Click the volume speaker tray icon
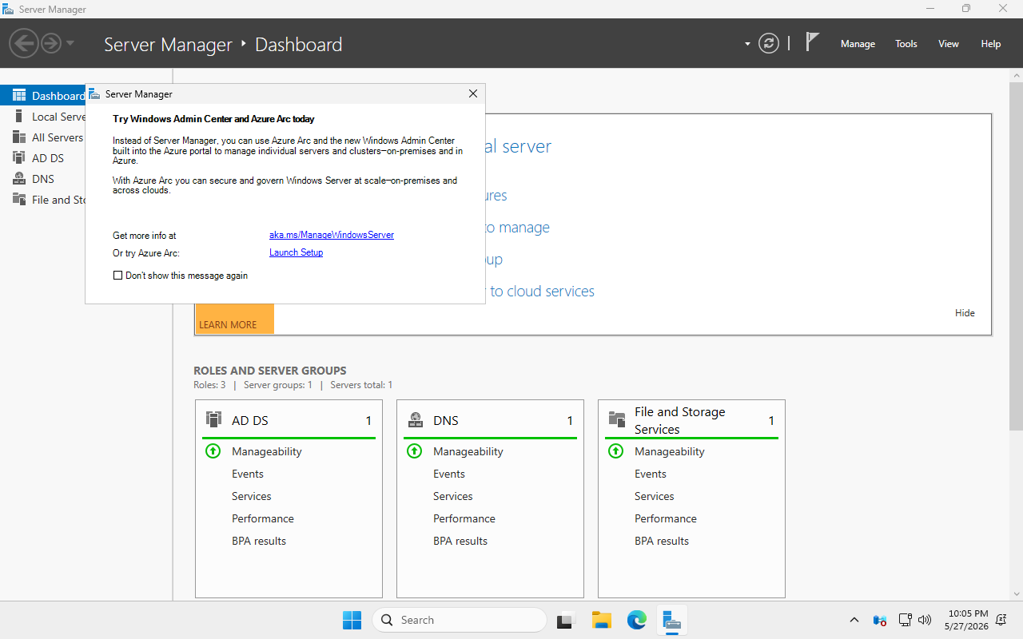Viewport: 1023px width, 639px height. tap(925, 620)
